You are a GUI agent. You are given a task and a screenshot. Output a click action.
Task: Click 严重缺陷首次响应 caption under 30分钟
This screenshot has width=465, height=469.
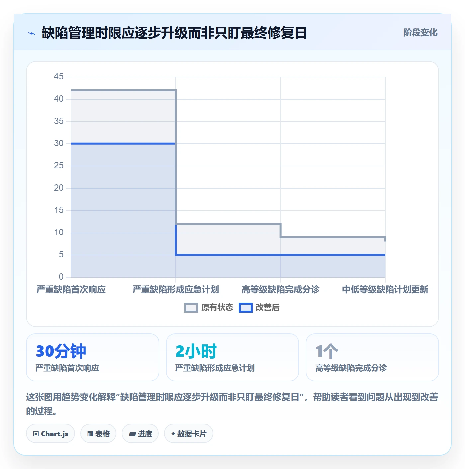click(x=67, y=368)
